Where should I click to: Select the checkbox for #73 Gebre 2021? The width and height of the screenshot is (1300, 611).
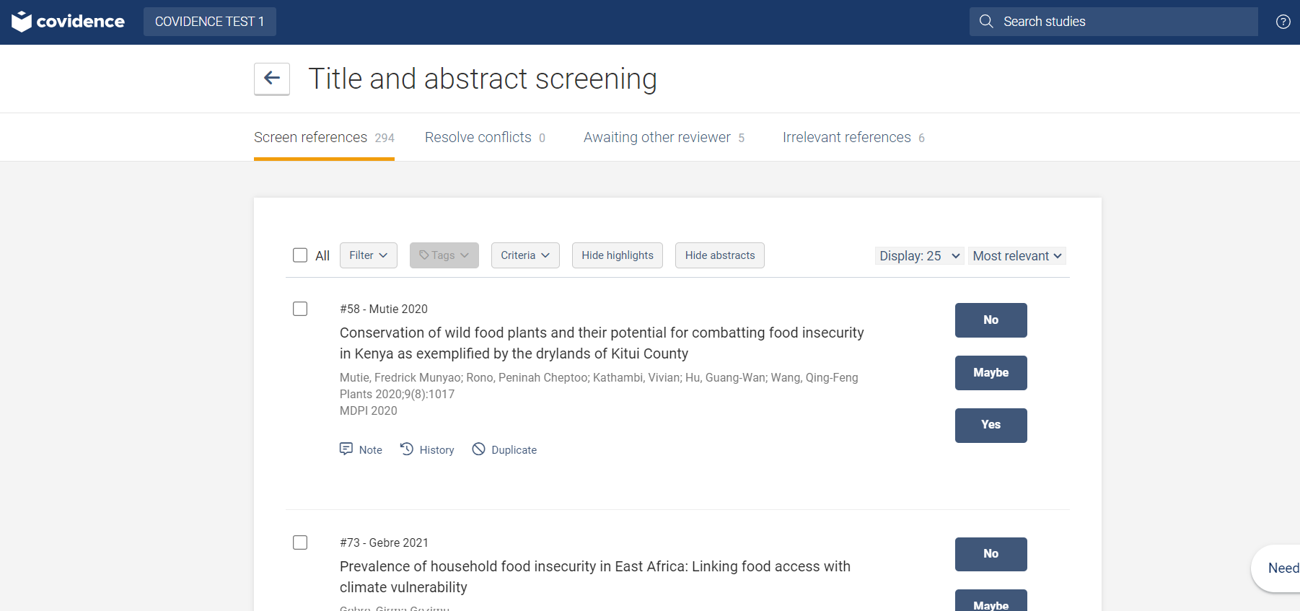tap(300, 542)
